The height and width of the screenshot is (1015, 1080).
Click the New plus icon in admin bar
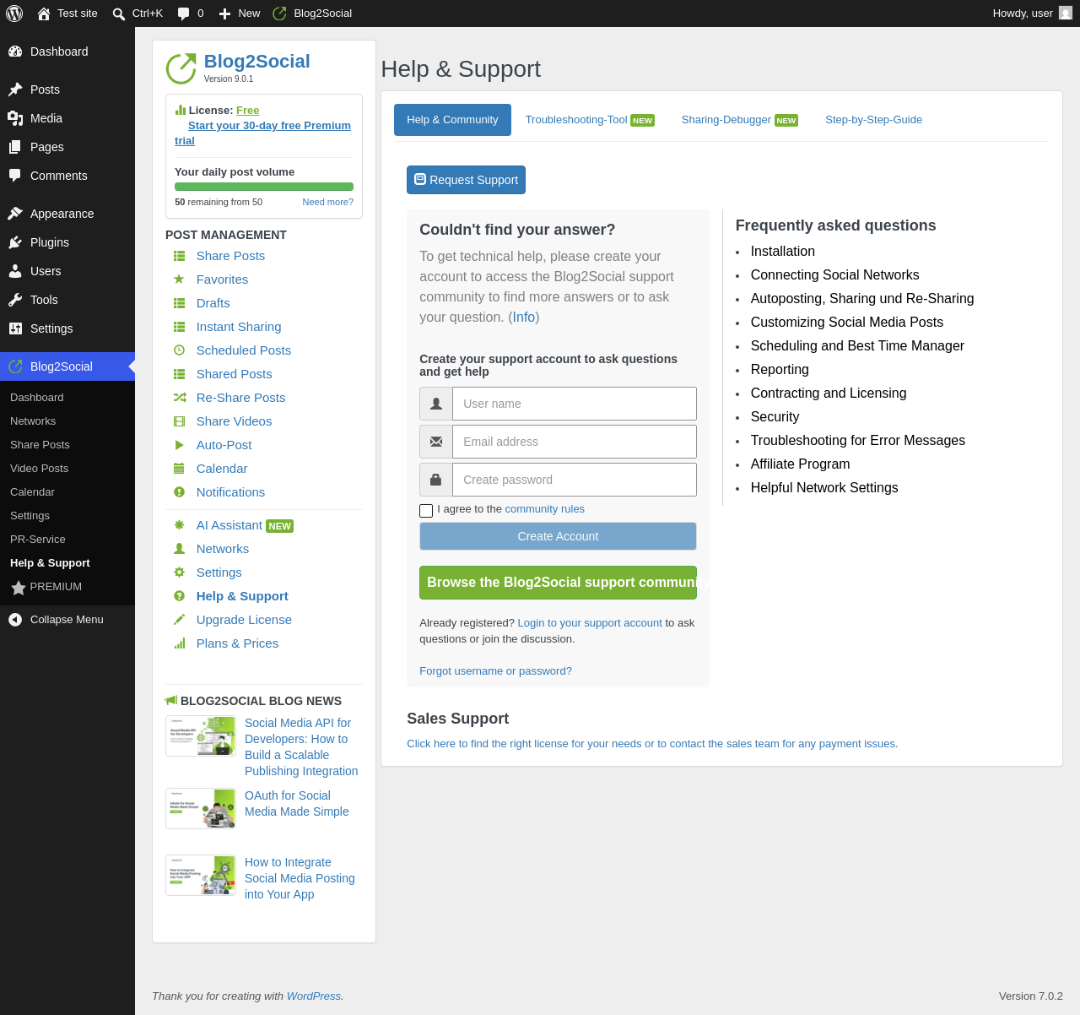pos(224,14)
